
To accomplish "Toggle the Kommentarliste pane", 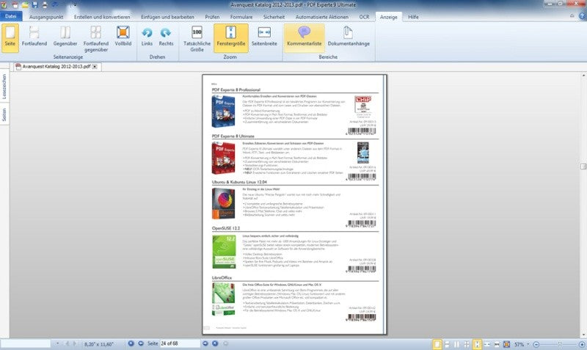I will tap(304, 37).
